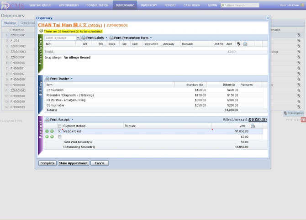
Task: Toggle the Payment Method header checkbox
Action: coord(59,126)
